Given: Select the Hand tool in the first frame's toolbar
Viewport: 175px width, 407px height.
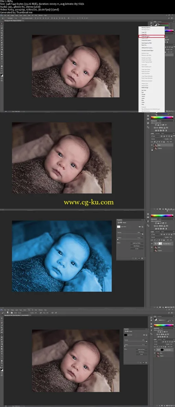Looking at the screenshot, I should coord(2,66).
